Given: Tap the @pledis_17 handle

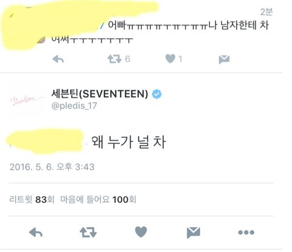Looking at the screenshot, I should [74, 106].
